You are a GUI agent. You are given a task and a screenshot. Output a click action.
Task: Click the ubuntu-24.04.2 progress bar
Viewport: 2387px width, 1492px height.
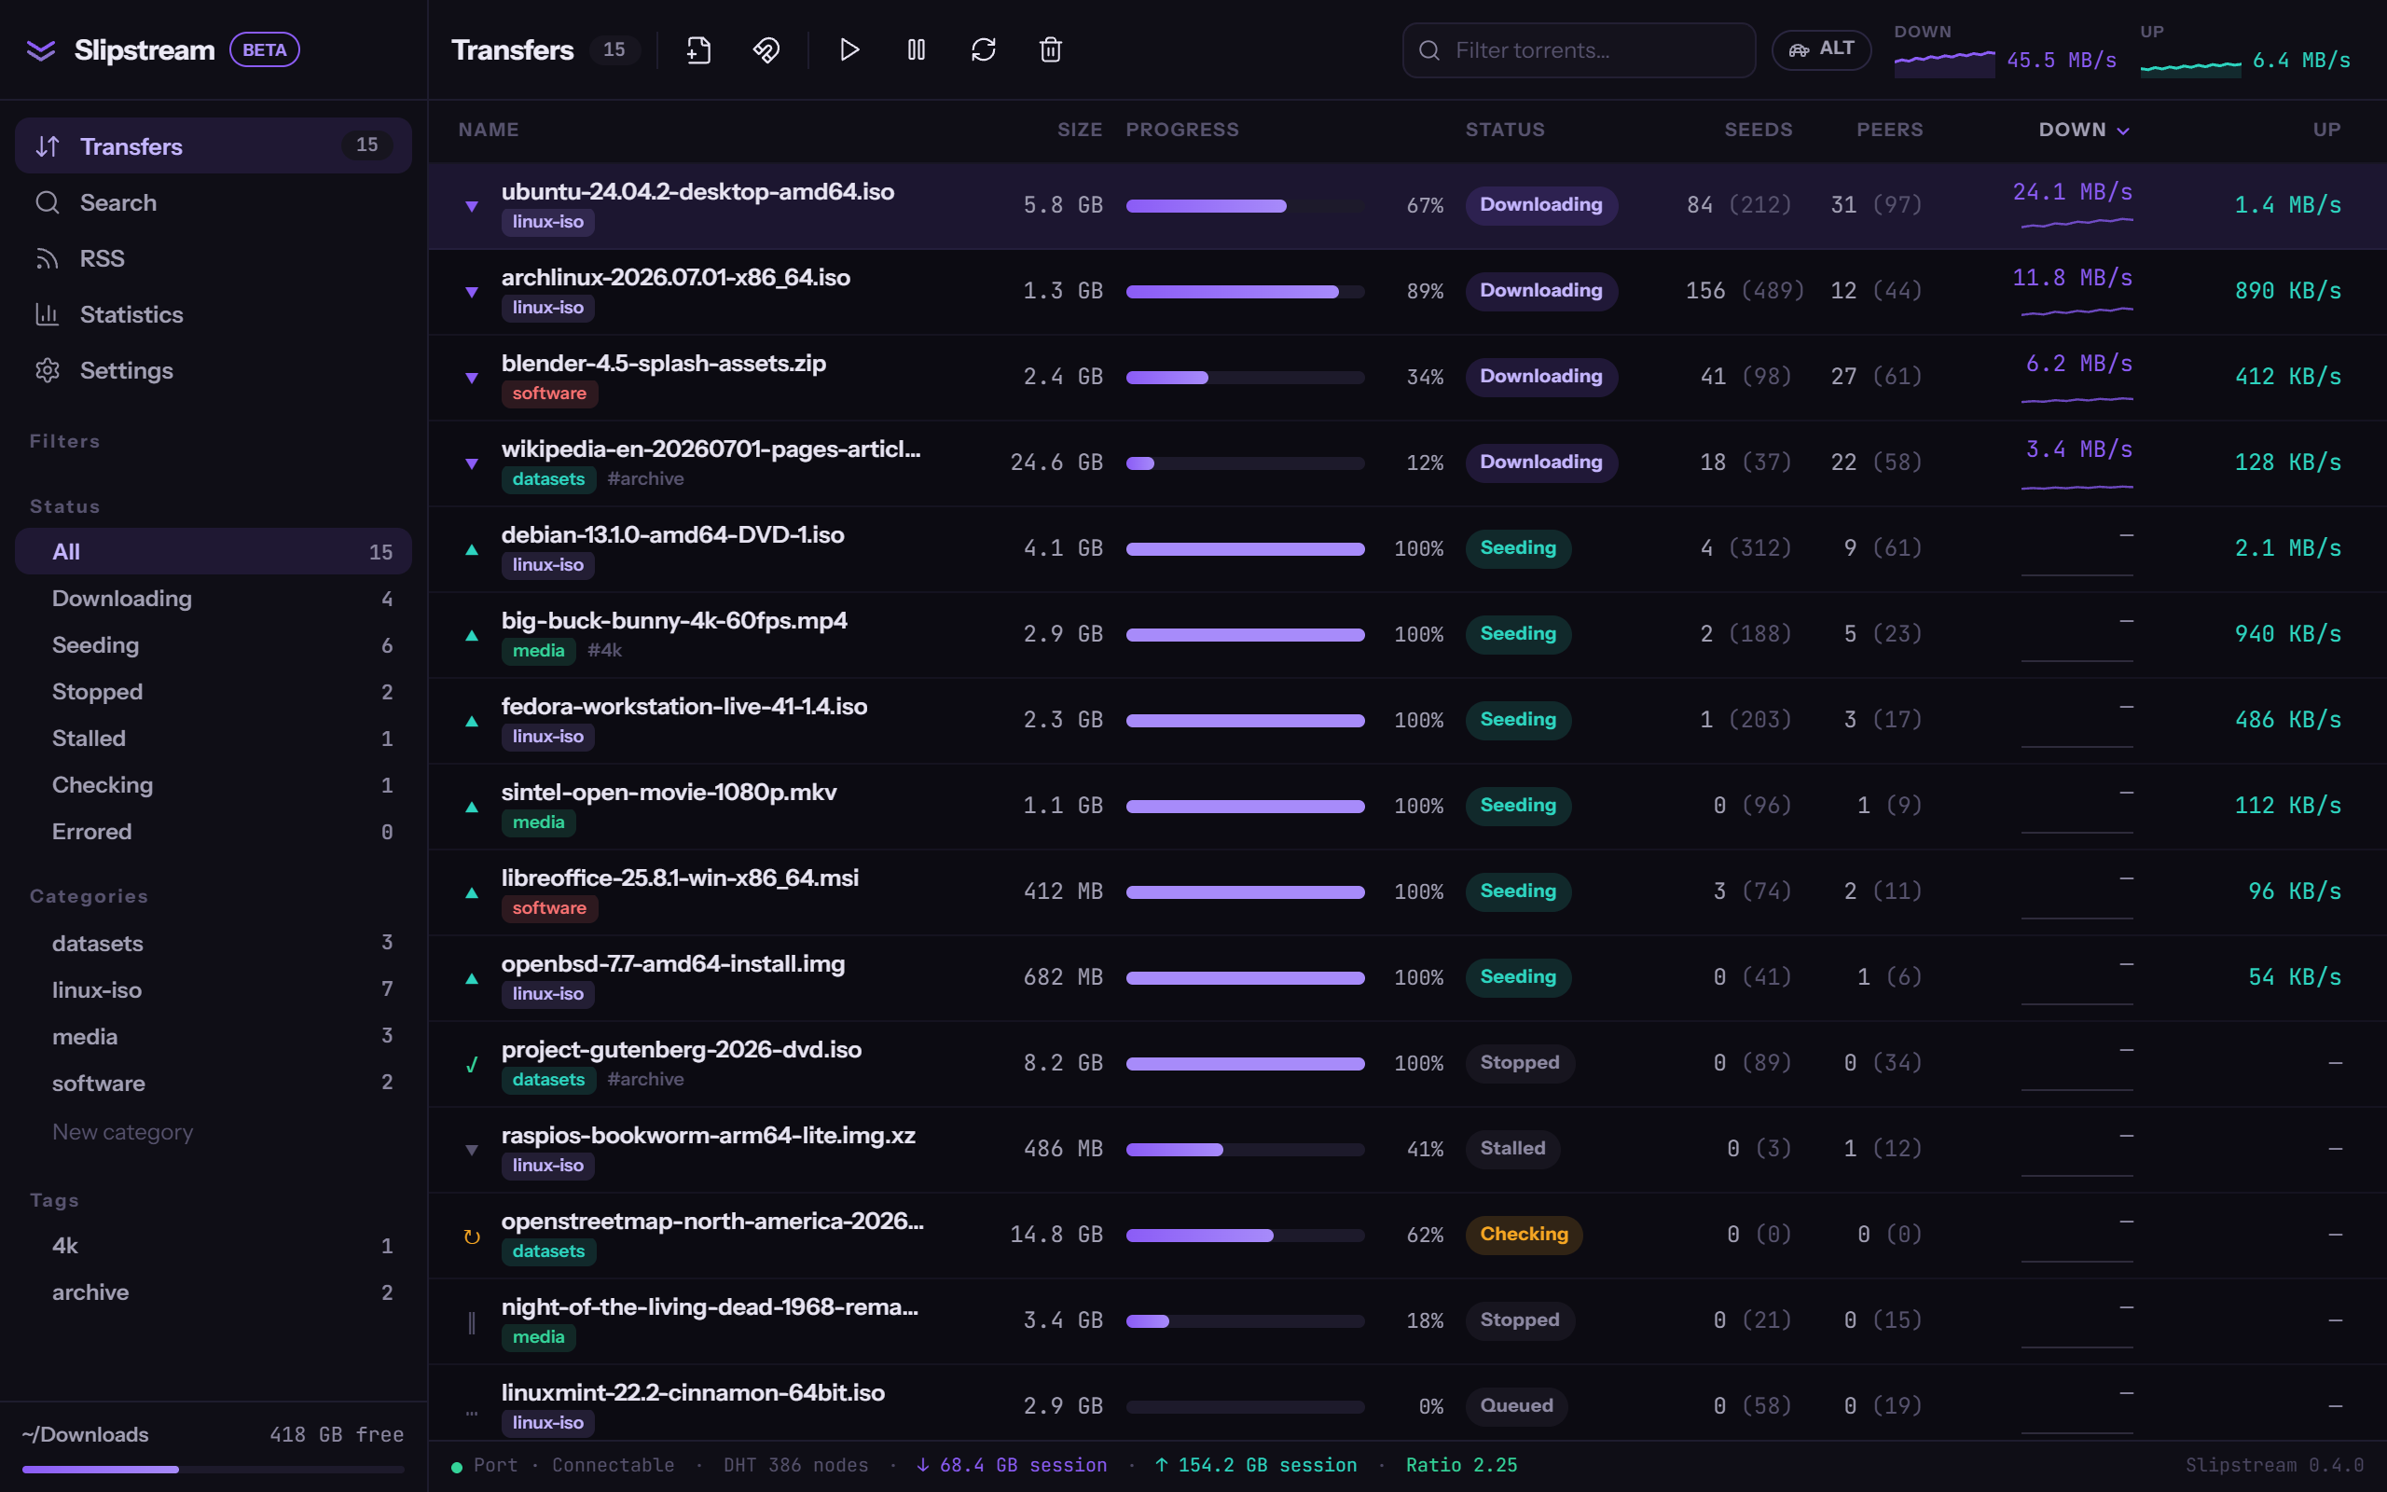[x=1245, y=205]
